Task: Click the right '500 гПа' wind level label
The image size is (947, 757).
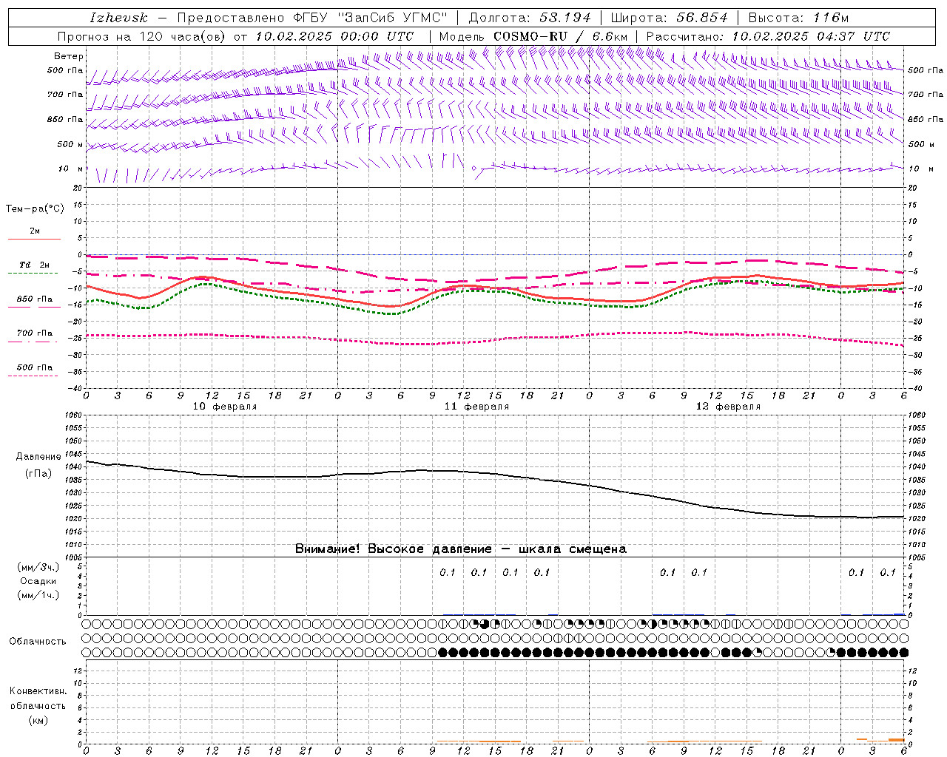Action: 926,70
